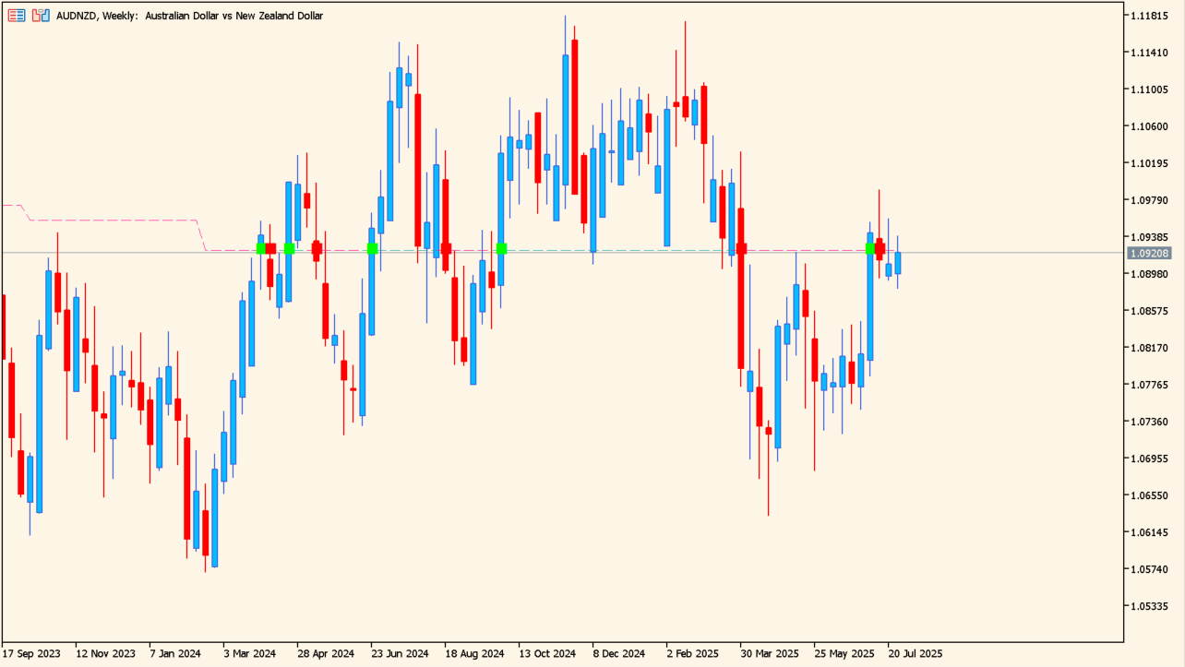
Task: Click the latest blue candle at the chart's right edge
Action: 897,263
